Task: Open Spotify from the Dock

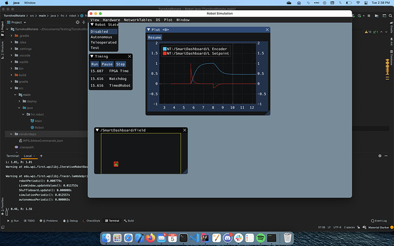Action: click(260, 237)
